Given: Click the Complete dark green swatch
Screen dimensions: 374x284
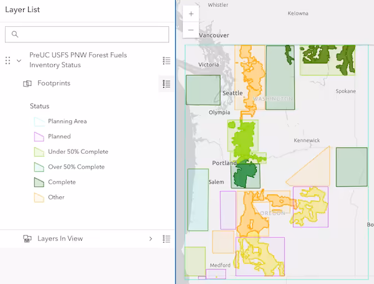Looking at the screenshot, I should click(39, 182).
